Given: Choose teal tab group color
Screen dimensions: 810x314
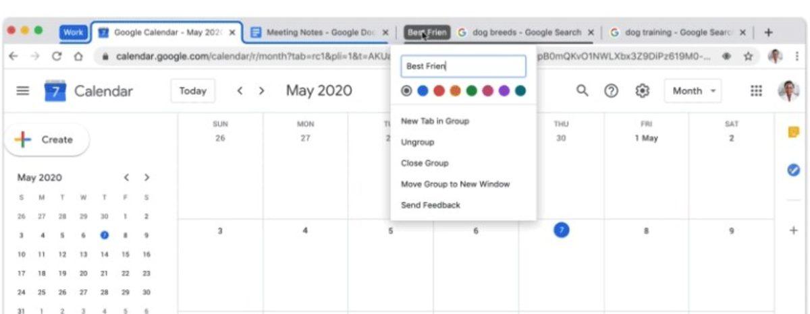Looking at the screenshot, I should 520,91.
